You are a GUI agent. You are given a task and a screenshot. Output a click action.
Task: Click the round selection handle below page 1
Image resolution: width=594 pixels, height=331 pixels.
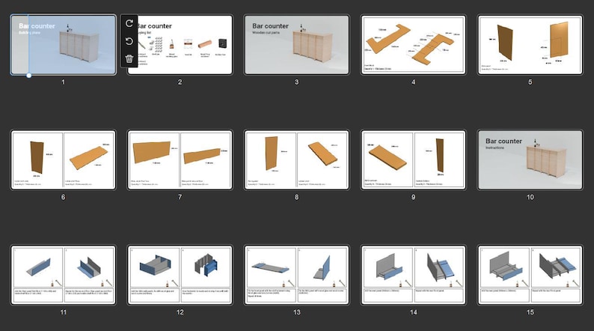(28, 76)
